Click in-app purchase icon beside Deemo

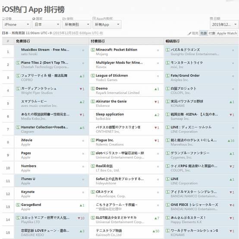pos(93,88)
